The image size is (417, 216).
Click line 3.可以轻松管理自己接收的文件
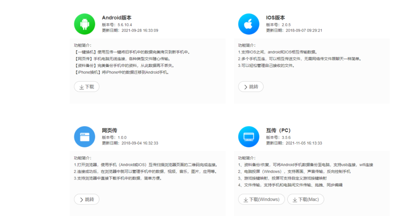(x=267, y=65)
